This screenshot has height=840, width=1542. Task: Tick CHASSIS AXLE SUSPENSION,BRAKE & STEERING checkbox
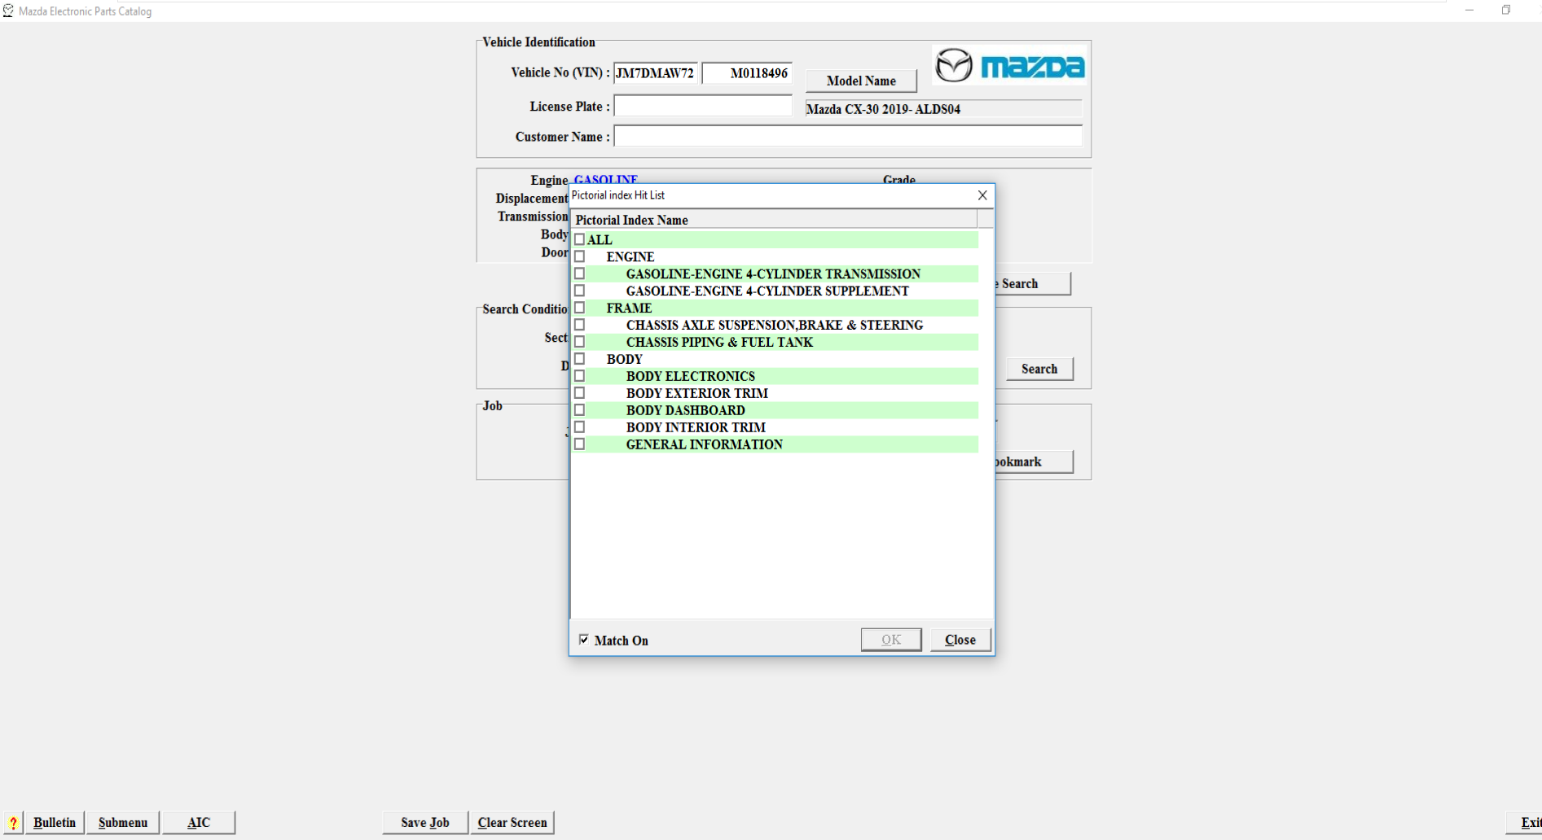pos(580,325)
